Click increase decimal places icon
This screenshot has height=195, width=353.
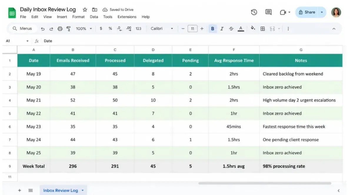coord(129,29)
